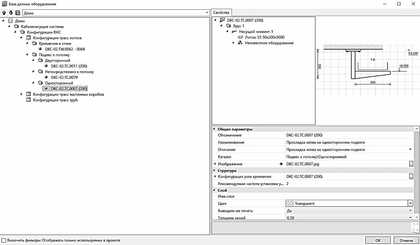Click the Отмена button

coord(406,240)
